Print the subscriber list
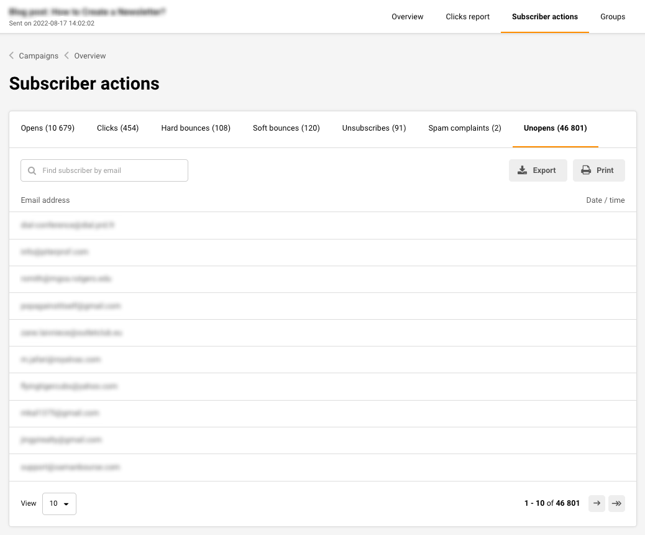Image resolution: width=645 pixels, height=535 pixels. pos(598,170)
